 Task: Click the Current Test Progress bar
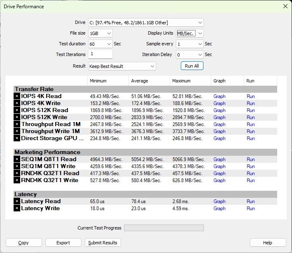(164, 228)
